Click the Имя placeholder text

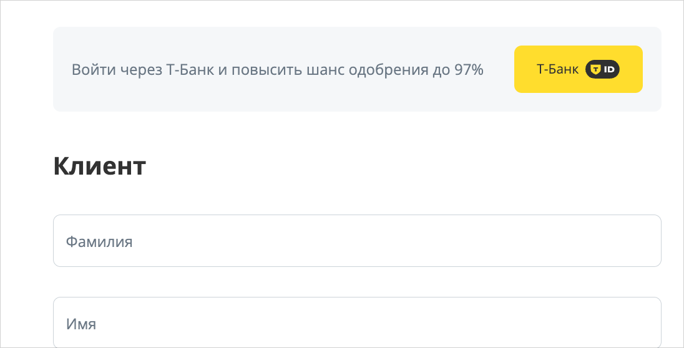(x=81, y=324)
